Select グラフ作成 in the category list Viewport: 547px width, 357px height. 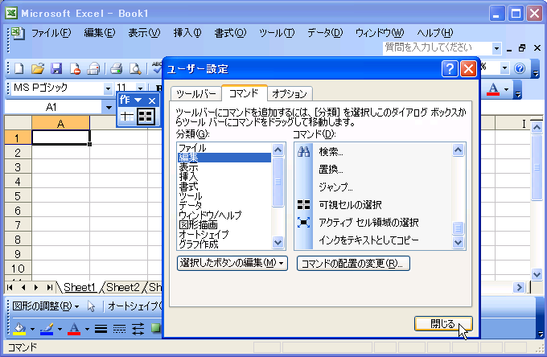tap(224, 244)
